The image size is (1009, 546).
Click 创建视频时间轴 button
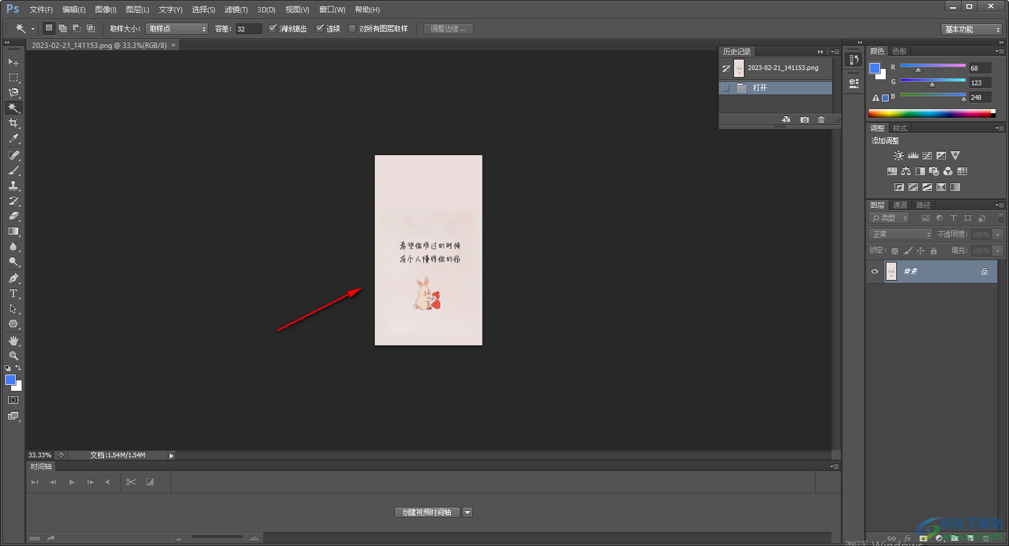point(427,512)
